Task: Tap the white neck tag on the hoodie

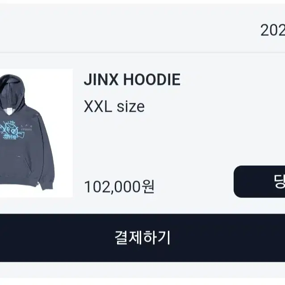Action: (9, 111)
